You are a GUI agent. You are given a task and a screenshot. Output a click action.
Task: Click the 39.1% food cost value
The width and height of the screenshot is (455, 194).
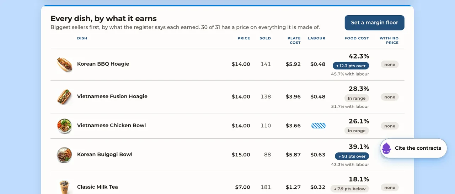pyautogui.click(x=359, y=146)
